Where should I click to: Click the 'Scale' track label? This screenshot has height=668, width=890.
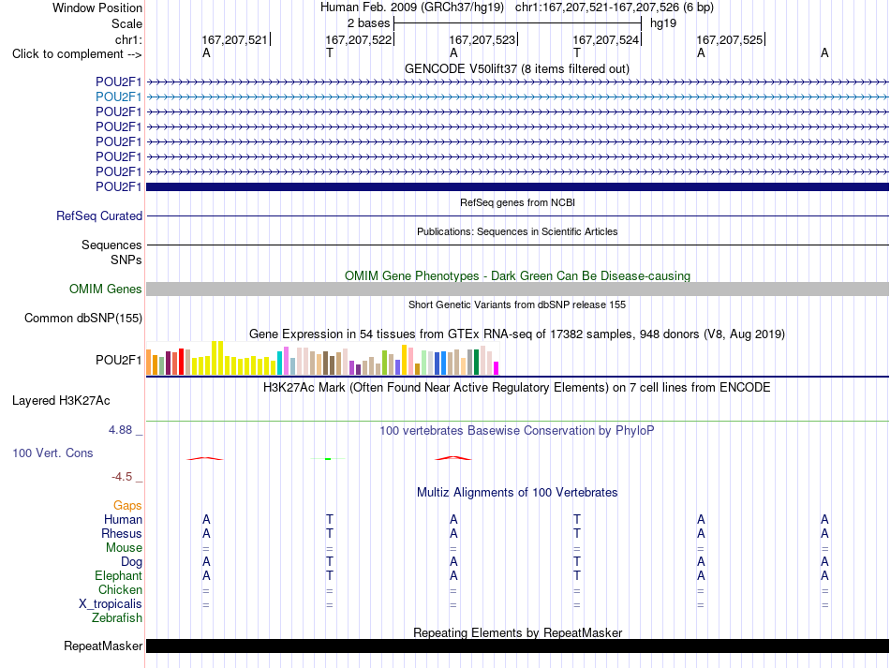click(126, 23)
